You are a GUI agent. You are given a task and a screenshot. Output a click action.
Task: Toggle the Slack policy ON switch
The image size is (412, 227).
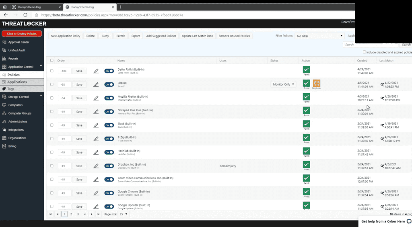pyautogui.click(x=109, y=125)
